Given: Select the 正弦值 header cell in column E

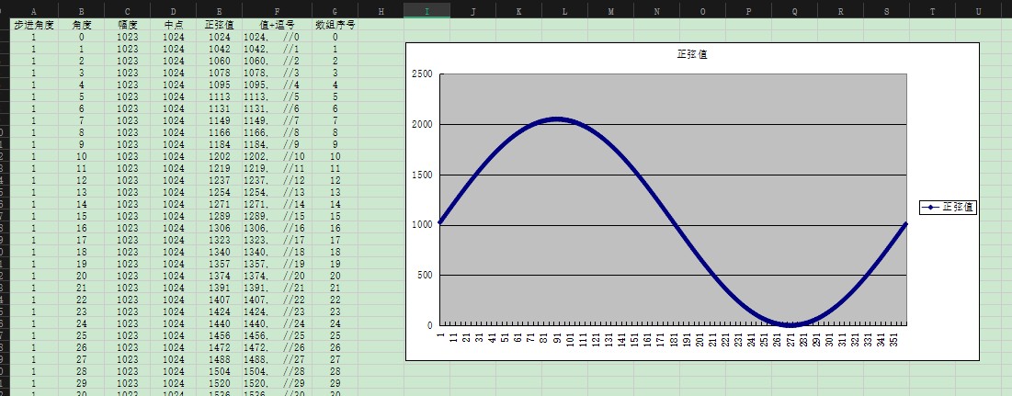Looking at the screenshot, I should (x=219, y=25).
